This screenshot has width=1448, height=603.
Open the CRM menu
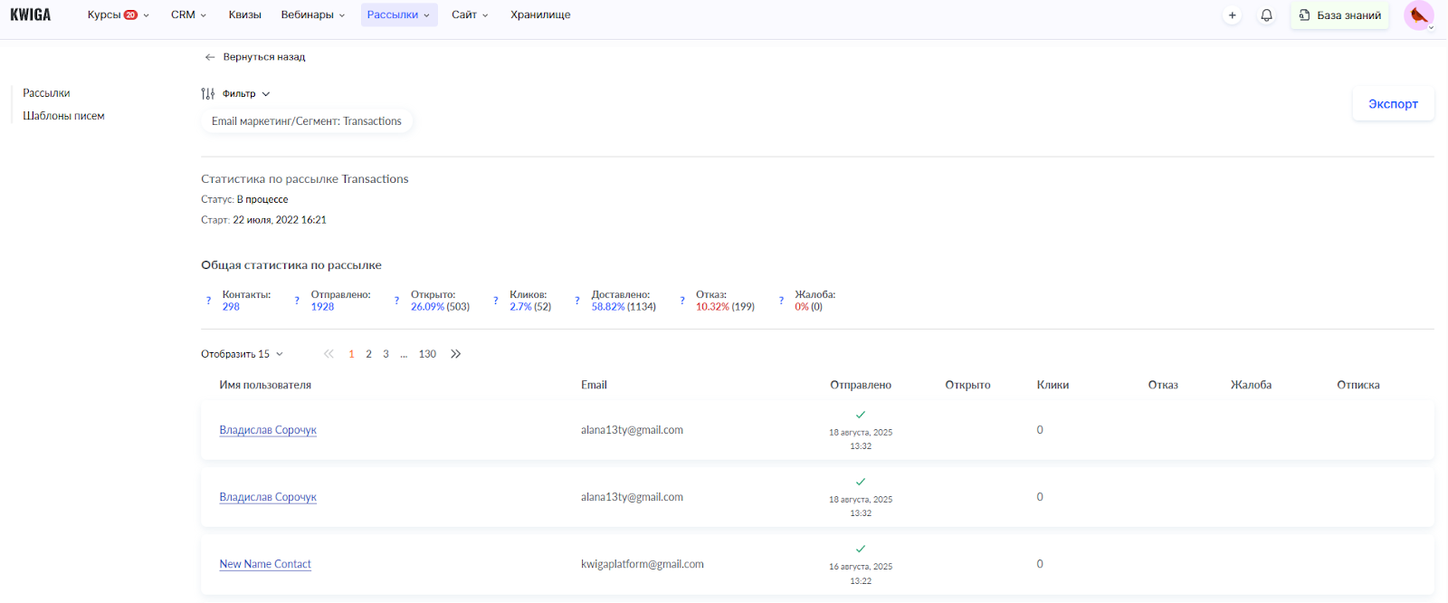tap(188, 15)
